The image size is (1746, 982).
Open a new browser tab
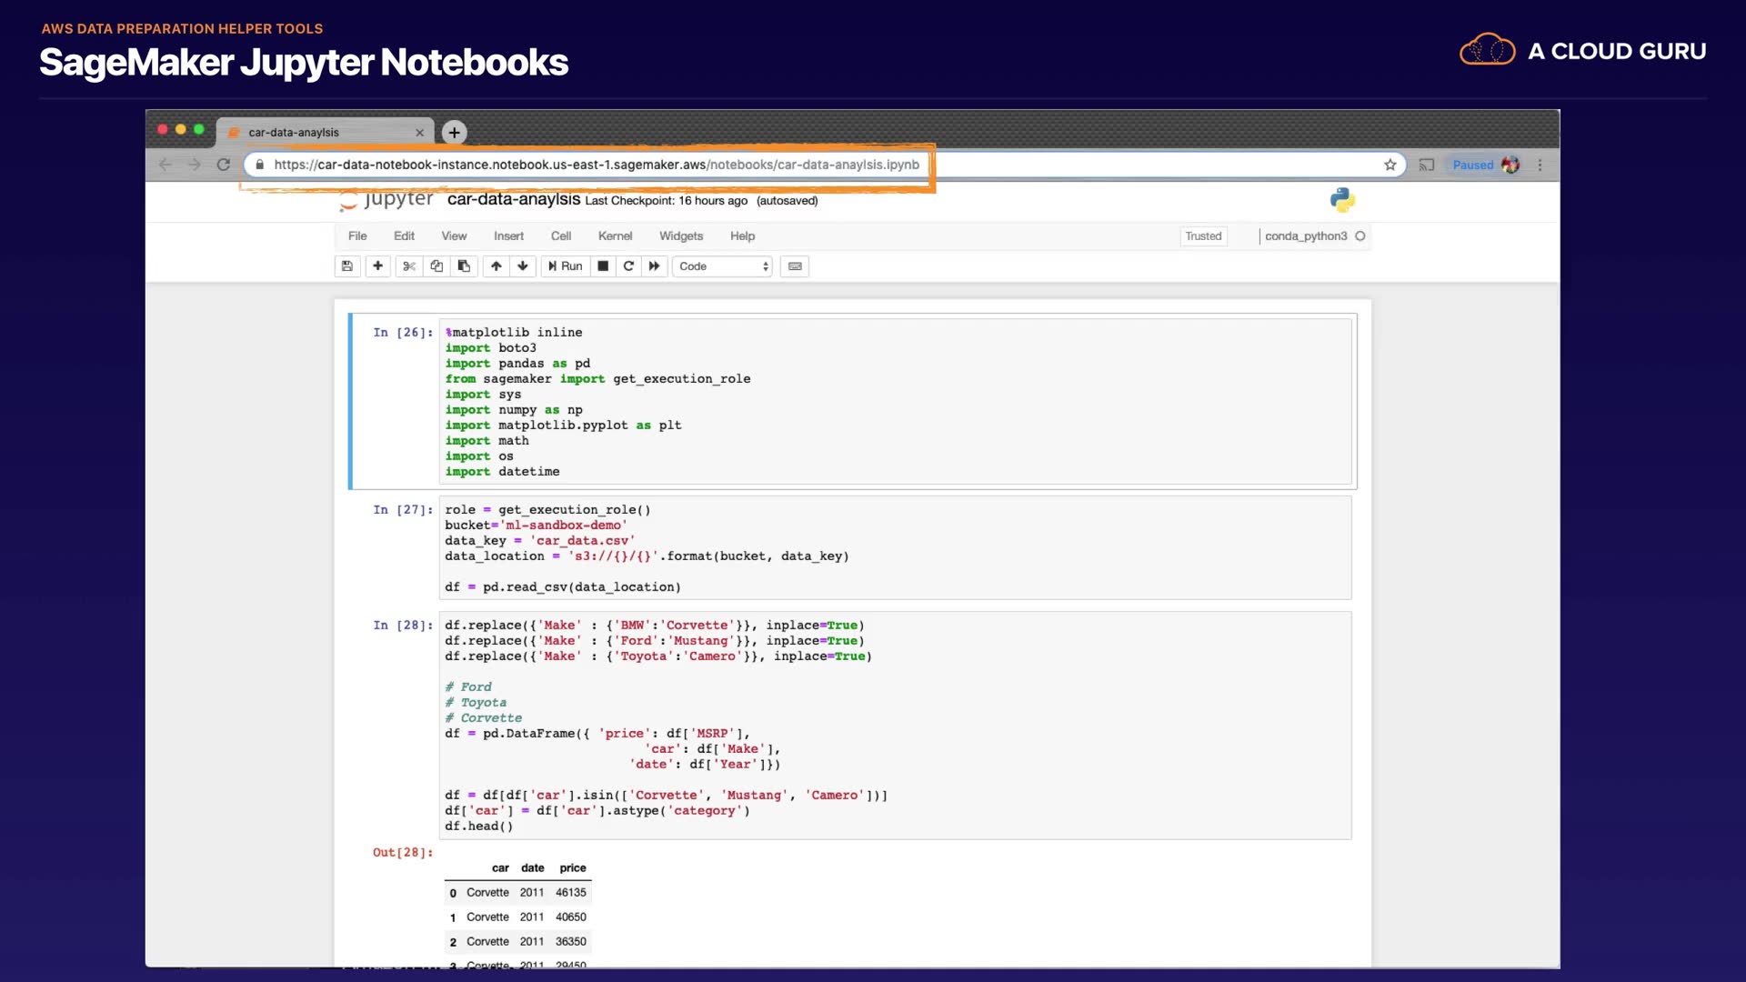[454, 133]
